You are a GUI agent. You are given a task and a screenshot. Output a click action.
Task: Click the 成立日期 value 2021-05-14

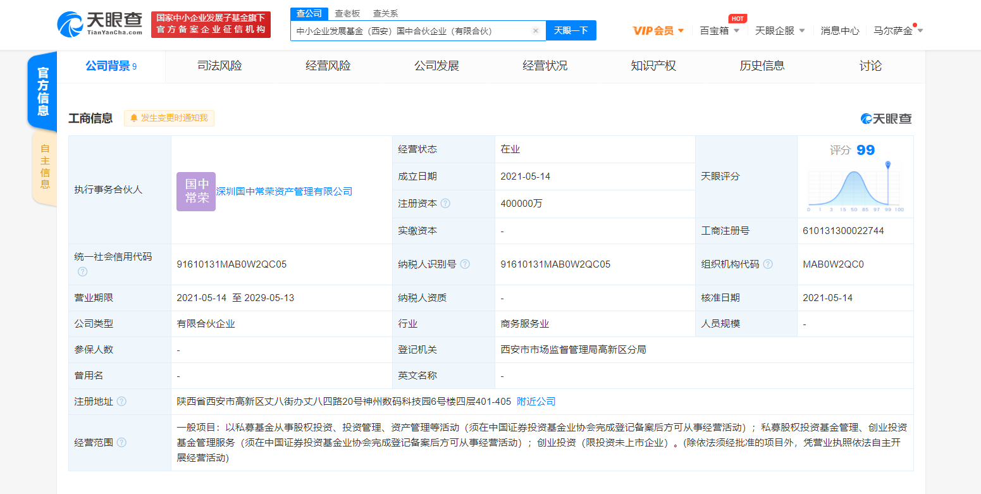(x=525, y=176)
